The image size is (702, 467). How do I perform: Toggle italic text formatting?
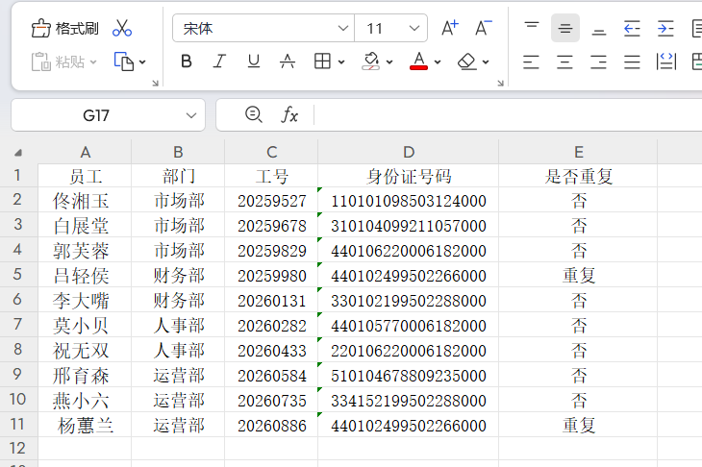point(219,61)
